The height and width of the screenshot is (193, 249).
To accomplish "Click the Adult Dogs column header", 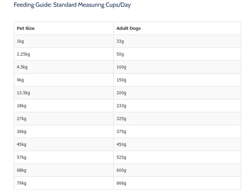I will pyautogui.click(x=128, y=28).
